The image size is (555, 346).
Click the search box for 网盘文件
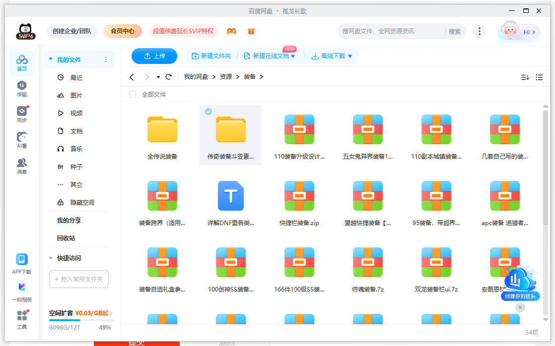pos(391,31)
